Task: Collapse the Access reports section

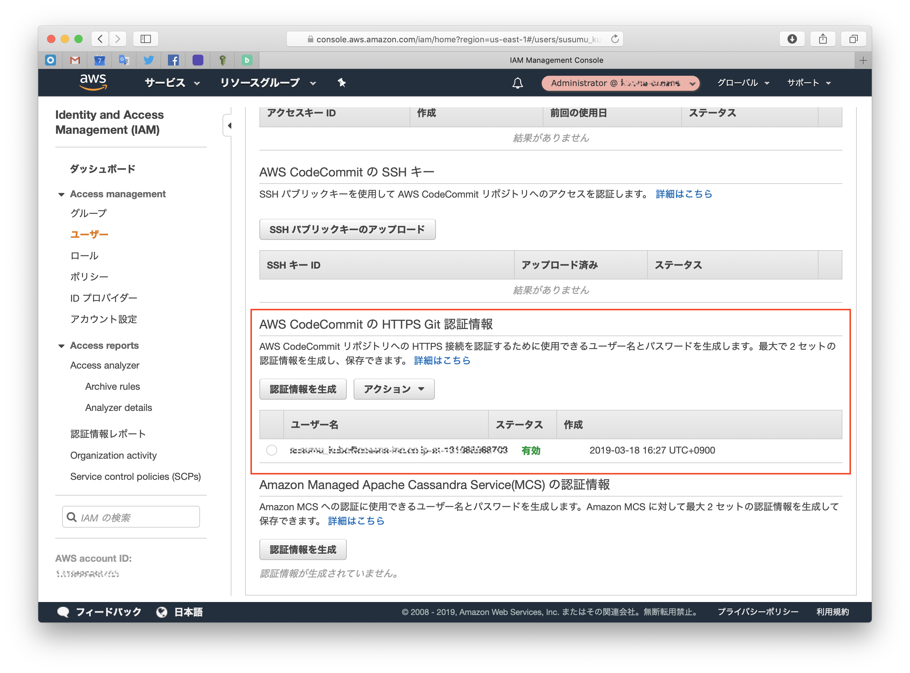Action: tap(61, 345)
